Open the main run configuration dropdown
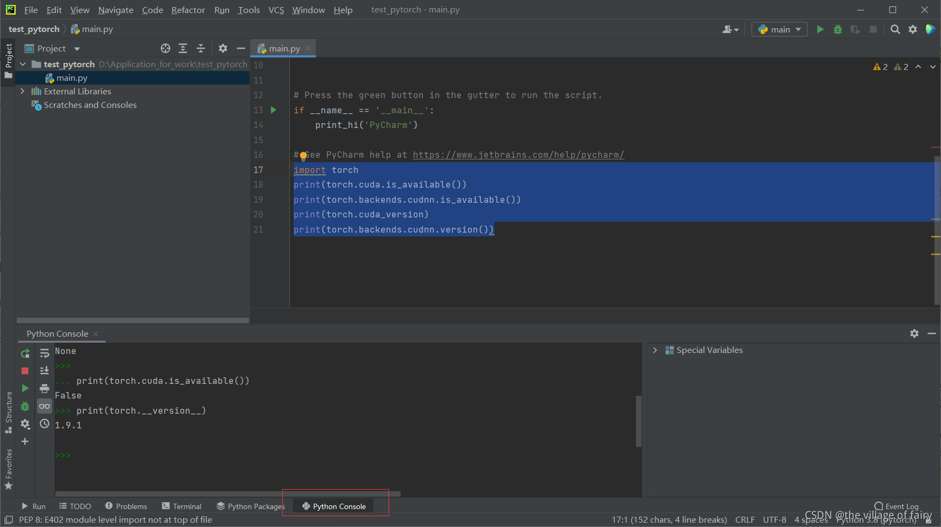This screenshot has height=527, width=941. click(x=779, y=29)
